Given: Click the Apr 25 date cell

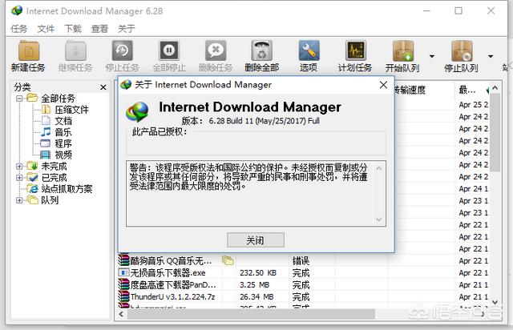Looking at the screenshot, I should [473, 105].
